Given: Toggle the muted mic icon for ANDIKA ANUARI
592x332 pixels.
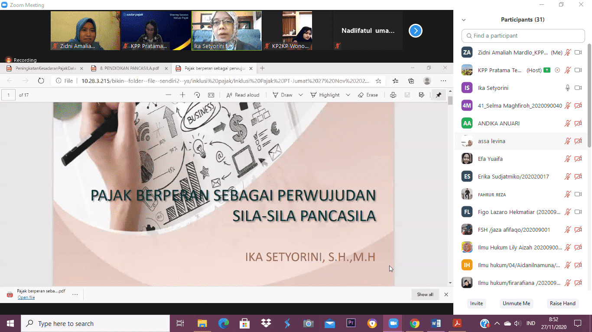Looking at the screenshot, I should click(x=567, y=123).
